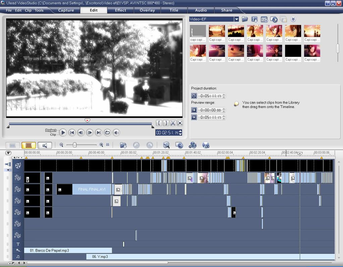
Task: Click the Music track note icon
Action: coord(18,257)
